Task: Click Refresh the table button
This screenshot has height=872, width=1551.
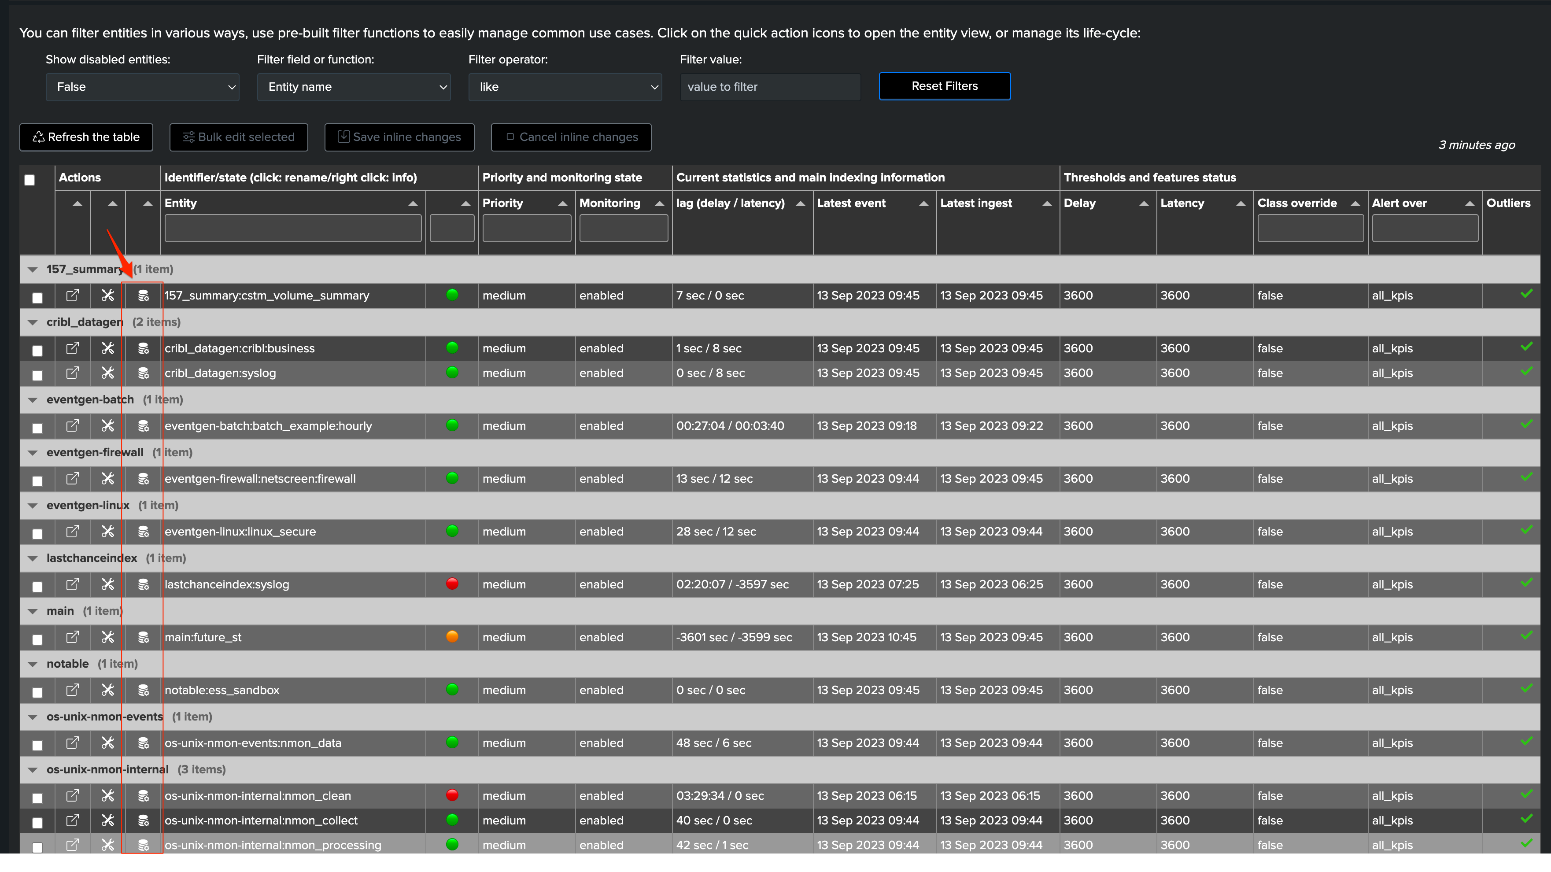Action: (x=86, y=137)
